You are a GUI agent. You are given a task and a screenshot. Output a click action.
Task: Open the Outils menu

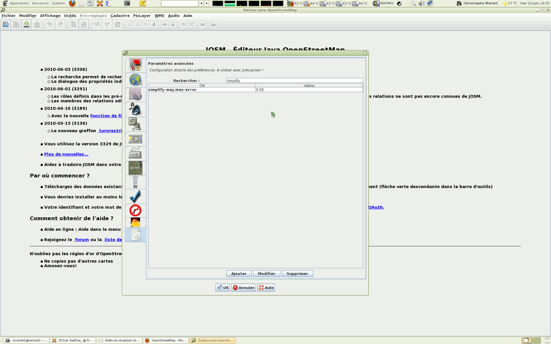[x=70, y=16]
